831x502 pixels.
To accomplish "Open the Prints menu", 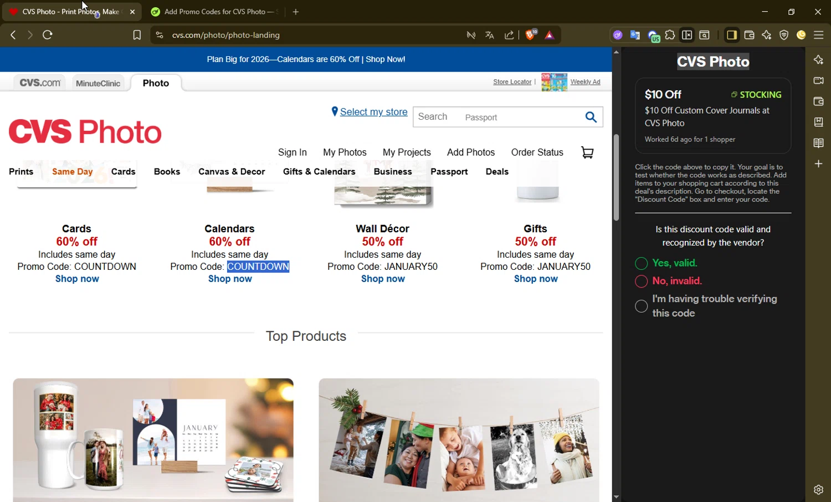I will pyautogui.click(x=21, y=172).
